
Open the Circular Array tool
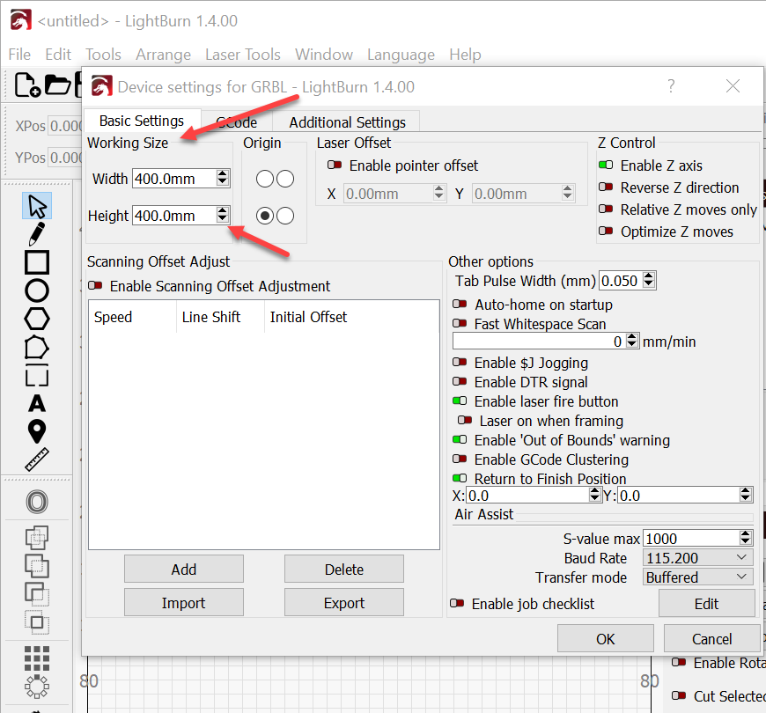[37, 687]
